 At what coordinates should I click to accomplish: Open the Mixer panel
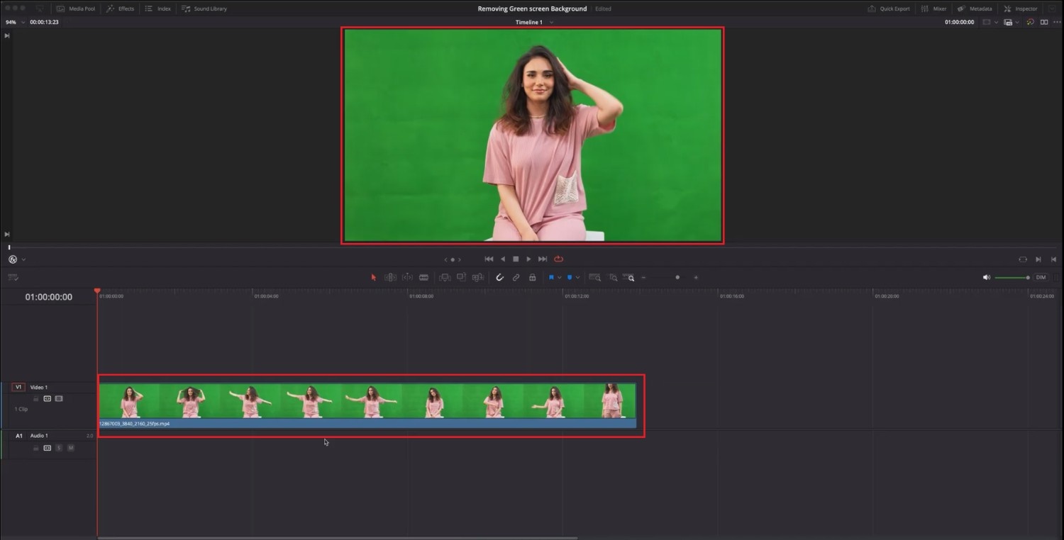point(933,9)
